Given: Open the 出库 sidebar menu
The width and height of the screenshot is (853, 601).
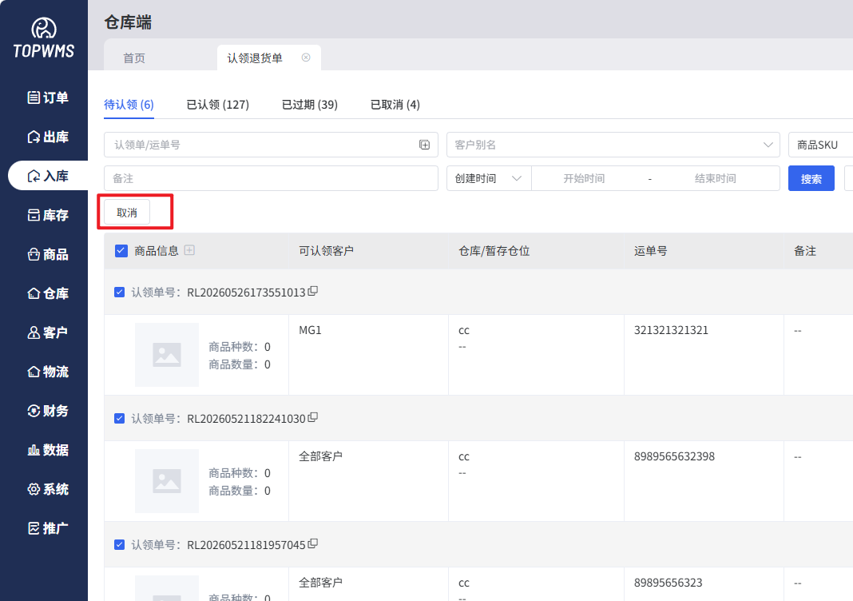Looking at the screenshot, I should 48,137.
